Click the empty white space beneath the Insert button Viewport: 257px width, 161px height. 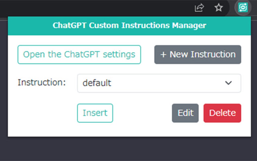[95, 130]
